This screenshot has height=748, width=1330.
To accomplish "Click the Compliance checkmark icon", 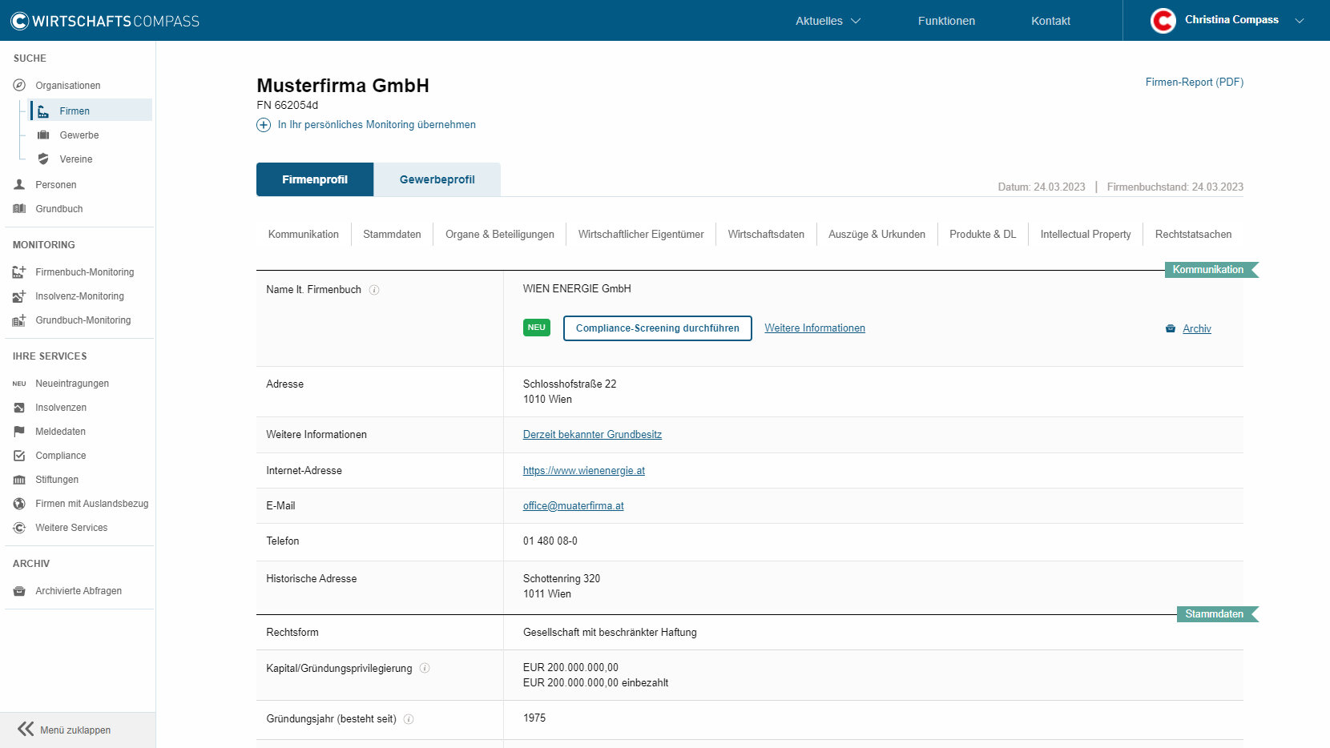I will (19, 455).
